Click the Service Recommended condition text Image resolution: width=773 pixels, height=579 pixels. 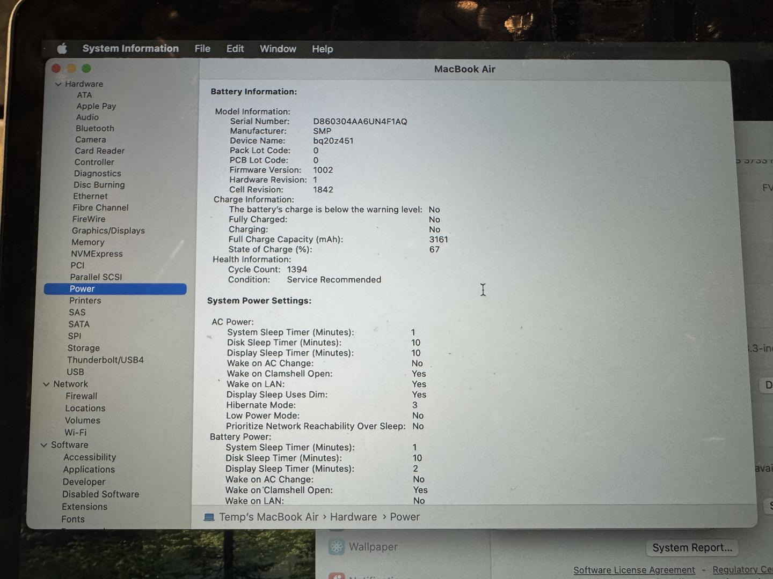pos(334,280)
